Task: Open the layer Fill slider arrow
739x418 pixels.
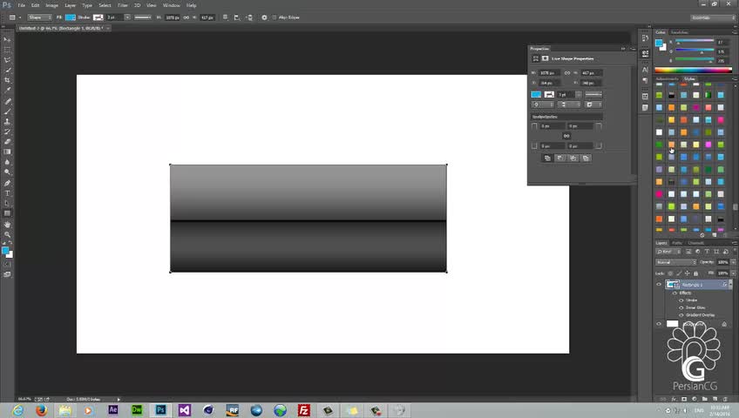Action: [734, 273]
